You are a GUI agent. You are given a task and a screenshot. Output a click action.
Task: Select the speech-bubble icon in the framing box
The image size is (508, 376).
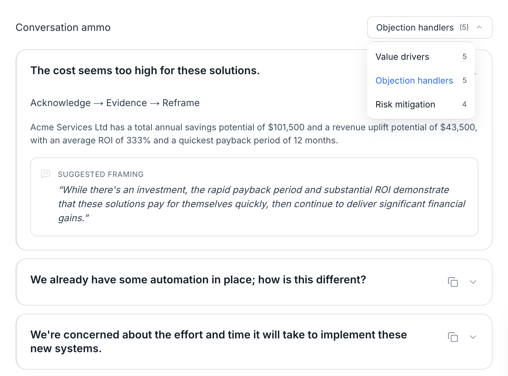45,174
